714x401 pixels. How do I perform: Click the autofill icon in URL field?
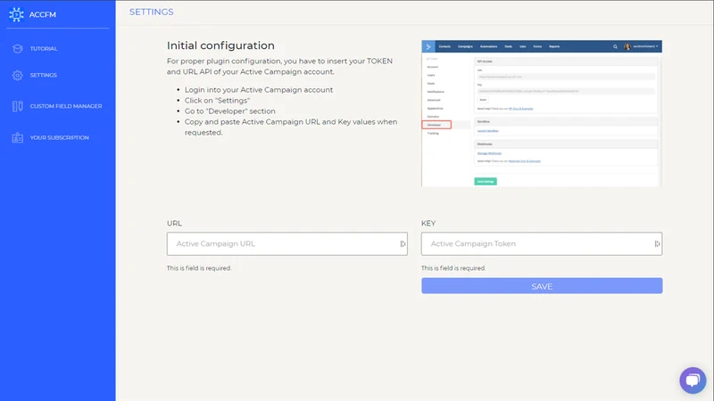(403, 244)
